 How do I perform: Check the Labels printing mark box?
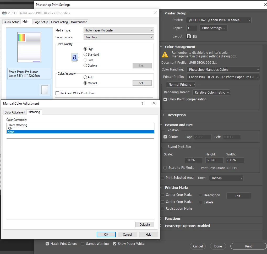(201, 202)
